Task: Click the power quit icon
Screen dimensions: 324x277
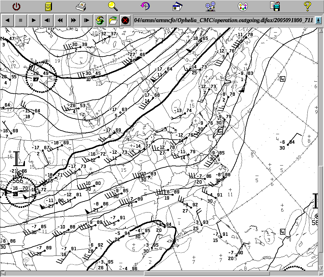Action: click(17, 6)
